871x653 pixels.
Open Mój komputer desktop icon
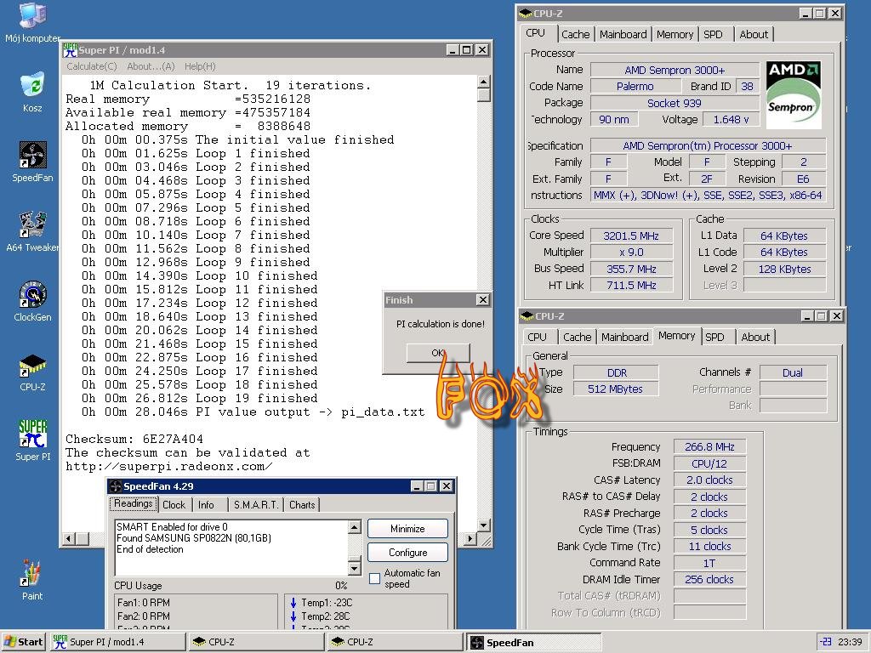(x=32, y=22)
